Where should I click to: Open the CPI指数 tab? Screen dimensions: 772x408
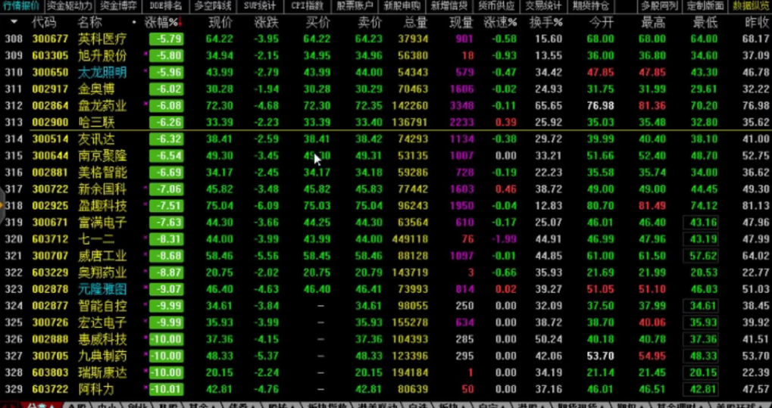pyautogui.click(x=308, y=6)
